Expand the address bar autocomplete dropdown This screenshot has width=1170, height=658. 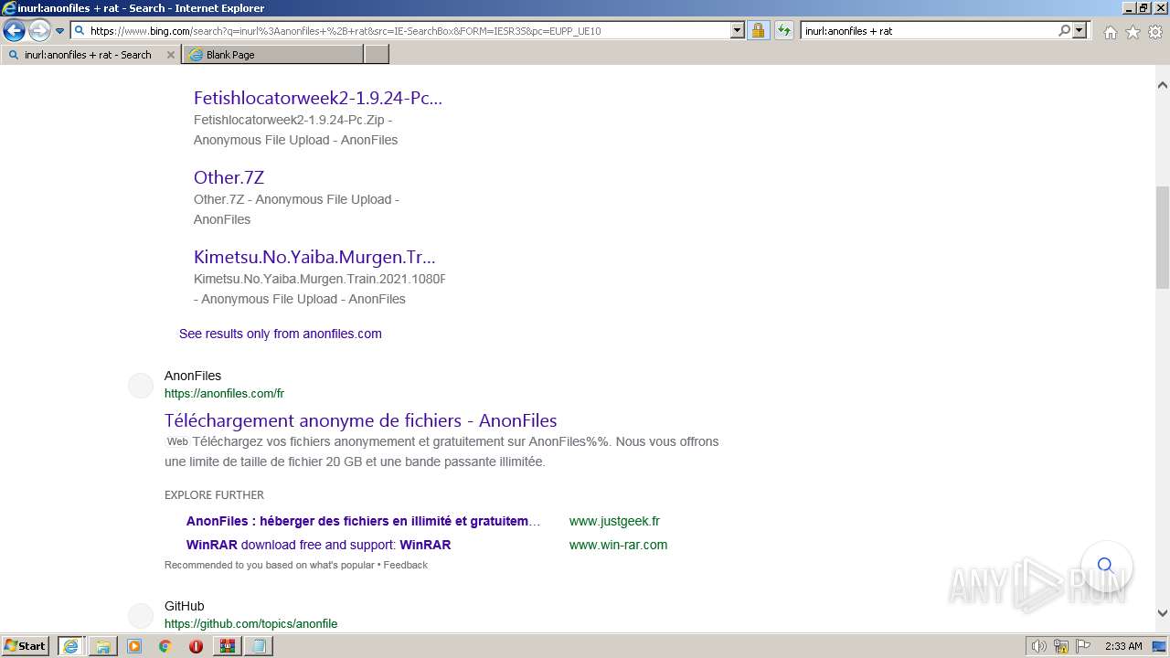pyautogui.click(x=738, y=30)
